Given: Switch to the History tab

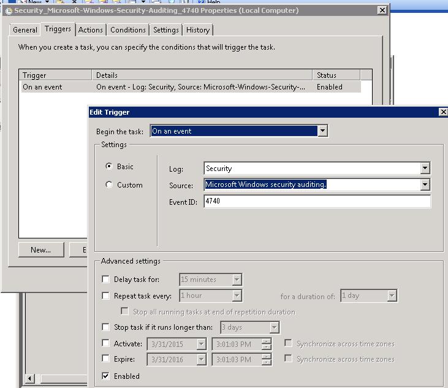Looking at the screenshot, I should (x=197, y=29).
